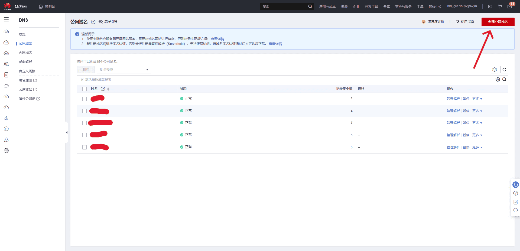Click the customer service headset icon
The image size is (520, 251).
pyautogui.click(x=515, y=185)
